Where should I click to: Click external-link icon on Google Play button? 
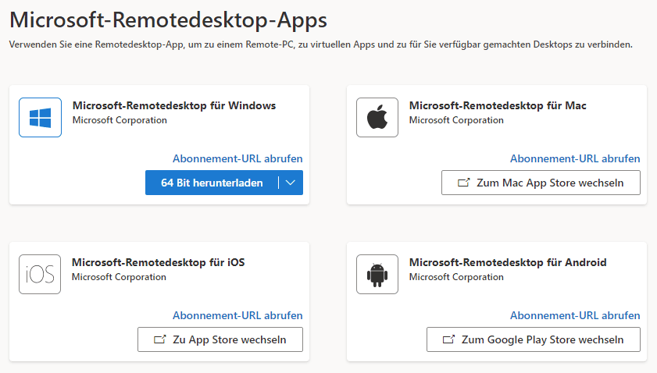point(448,339)
